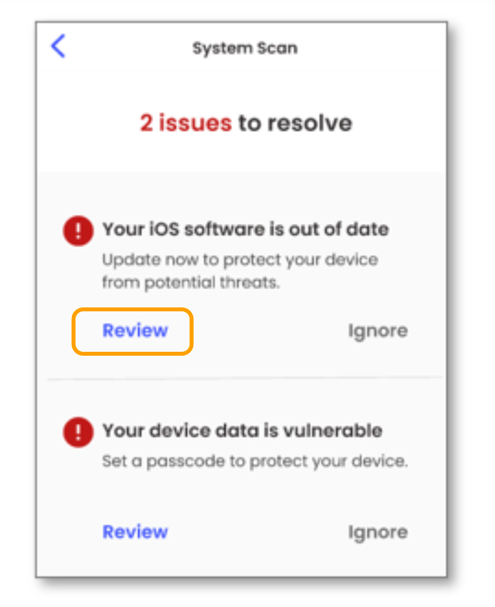Tap the blue back chevron icon
Image resolution: width=495 pixels, height=607 pixels.
[57, 46]
